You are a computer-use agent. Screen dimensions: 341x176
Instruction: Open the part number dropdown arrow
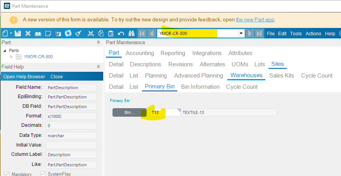(x=241, y=33)
